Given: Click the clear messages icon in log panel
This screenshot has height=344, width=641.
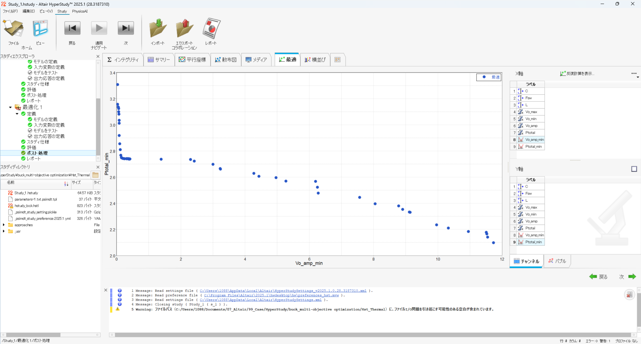Looking at the screenshot, I should tap(629, 295).
